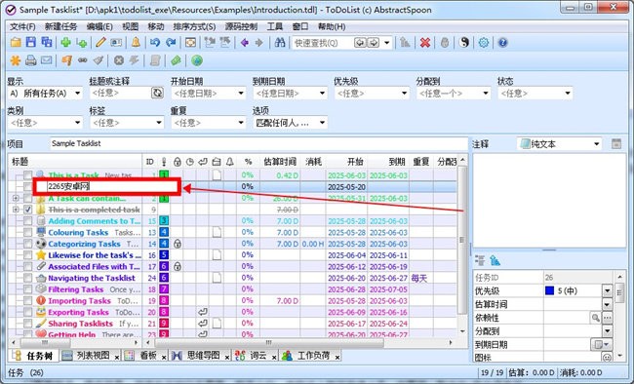Check the checkbox for Exporting Tasks
634x384 pixels.
27,312
